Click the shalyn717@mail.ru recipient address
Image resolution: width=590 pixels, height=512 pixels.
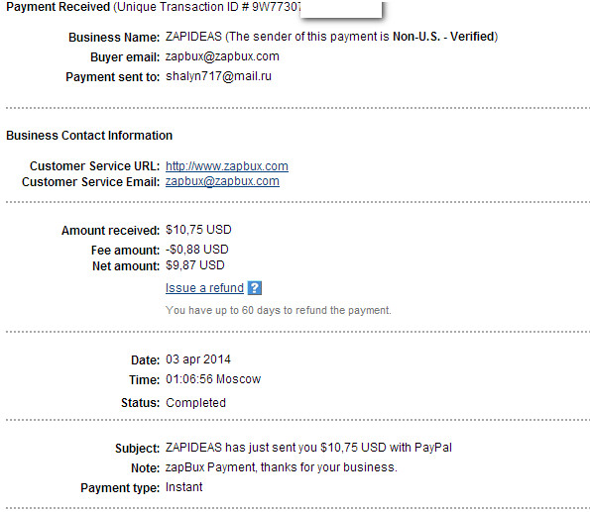pos(218,76)
